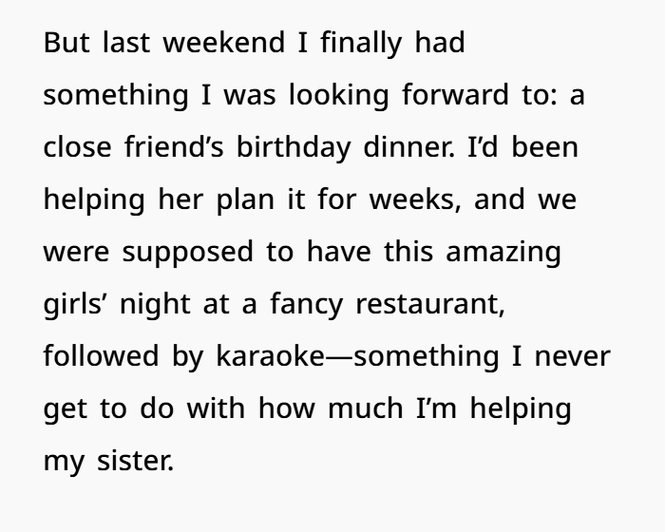The width and height of the screenshot is (665, 532).
Task: Click the word "amazing"
Action: point(503,253)
